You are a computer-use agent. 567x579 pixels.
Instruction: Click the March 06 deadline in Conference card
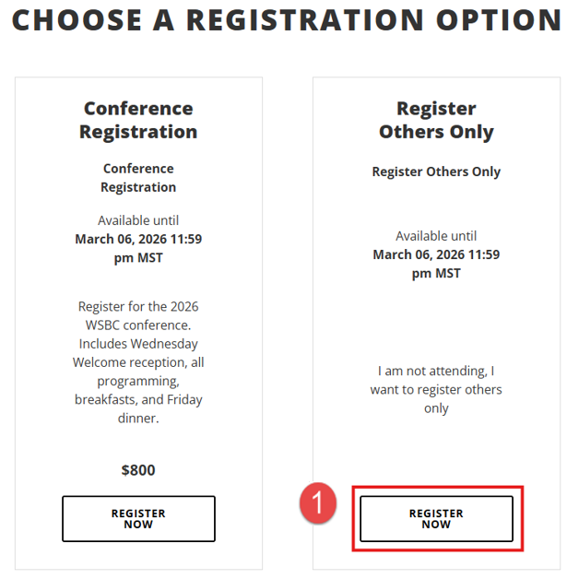pyautogui.click(x=138, y=239)
